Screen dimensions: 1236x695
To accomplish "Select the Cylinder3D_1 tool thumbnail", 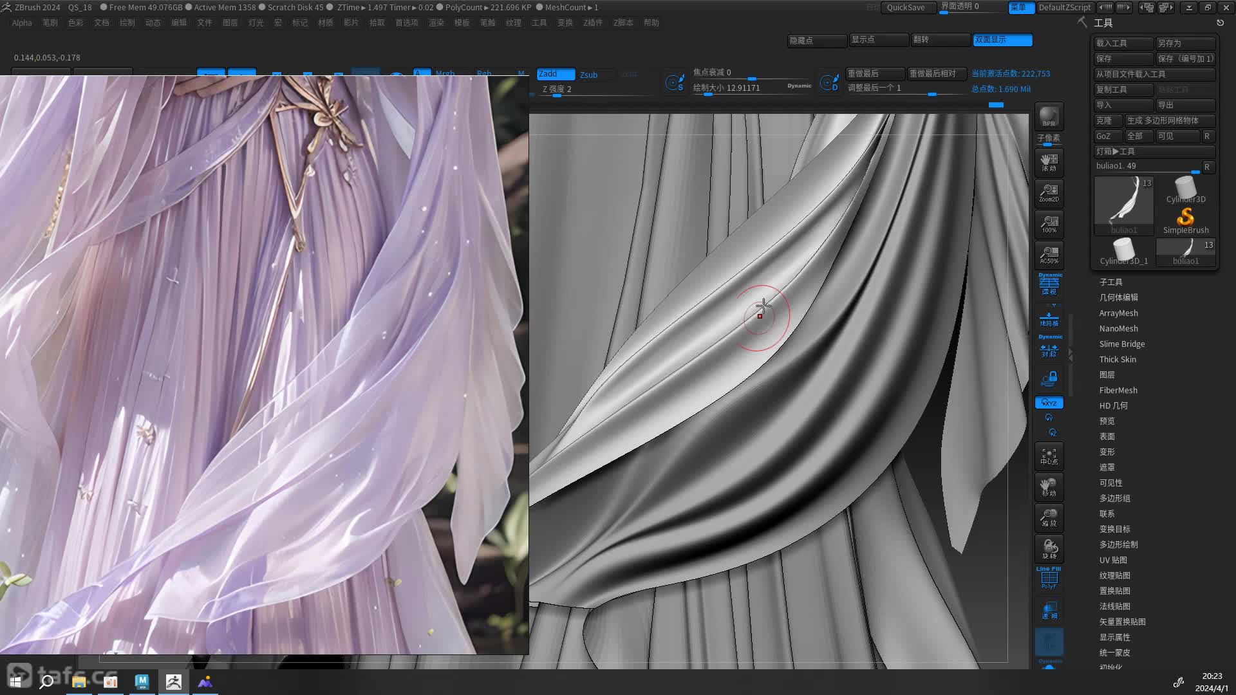I will tap(1123, 252).
